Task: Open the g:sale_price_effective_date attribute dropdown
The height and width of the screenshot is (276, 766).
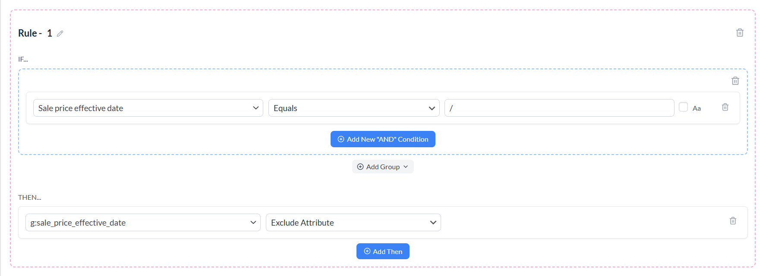Action: pos(142,223)
